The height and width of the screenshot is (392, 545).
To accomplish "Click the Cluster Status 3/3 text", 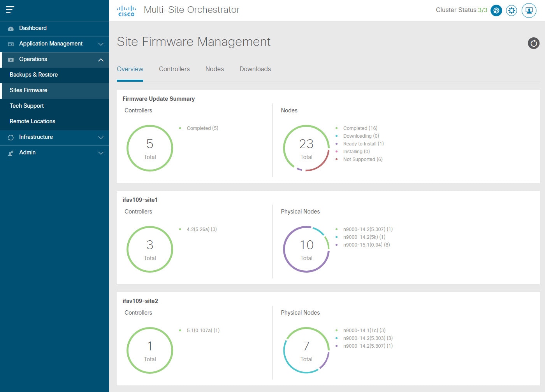I will (461, 10).
